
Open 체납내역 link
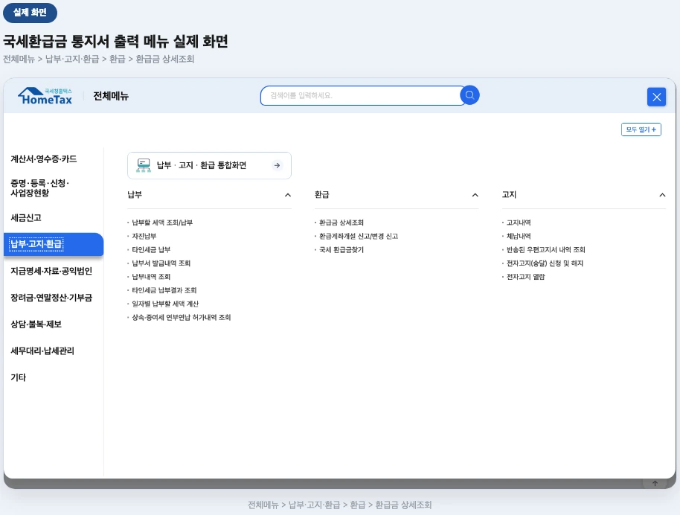coord(519,236)
